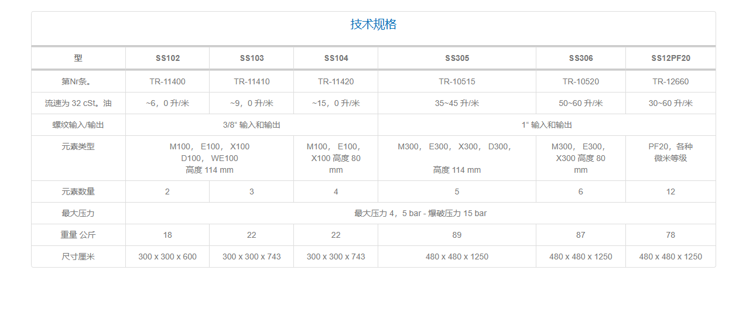746x318 pixels.
Task: Select the TR-10515 part number cell
Action: 457,81
